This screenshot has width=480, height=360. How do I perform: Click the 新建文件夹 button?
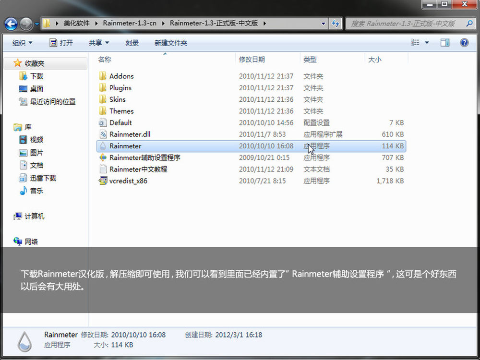[x=170, y=43]
